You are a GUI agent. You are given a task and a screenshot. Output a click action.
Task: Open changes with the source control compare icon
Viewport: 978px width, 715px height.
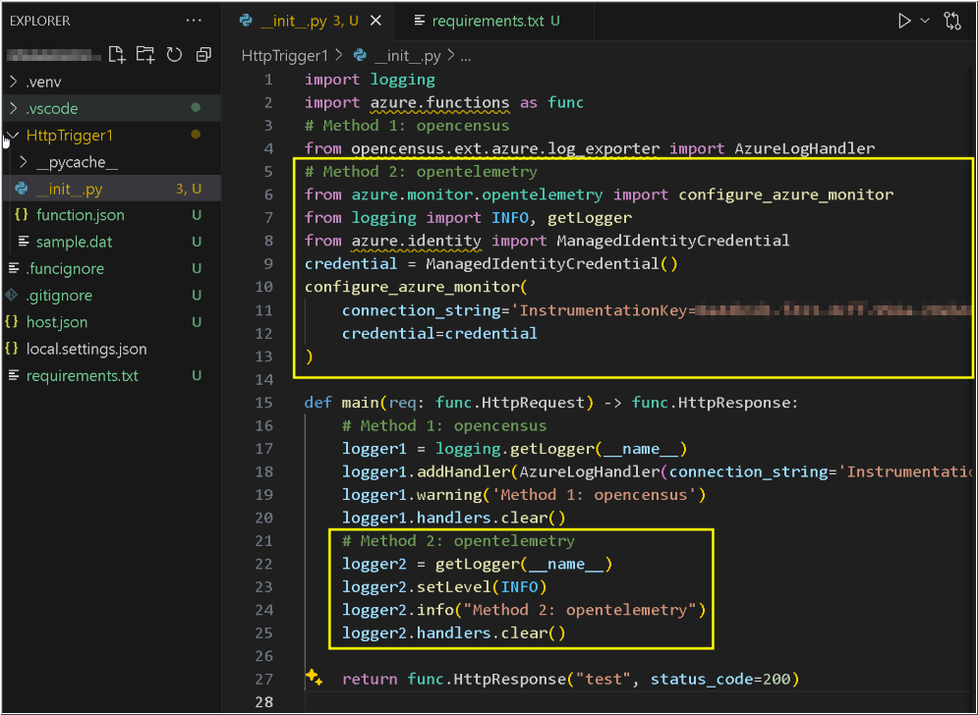(951, 21)
